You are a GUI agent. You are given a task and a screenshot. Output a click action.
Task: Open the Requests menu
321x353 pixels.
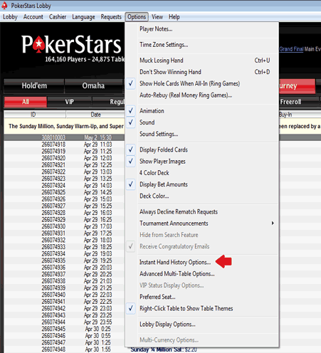pyautogui.click(x=111, y=17)
